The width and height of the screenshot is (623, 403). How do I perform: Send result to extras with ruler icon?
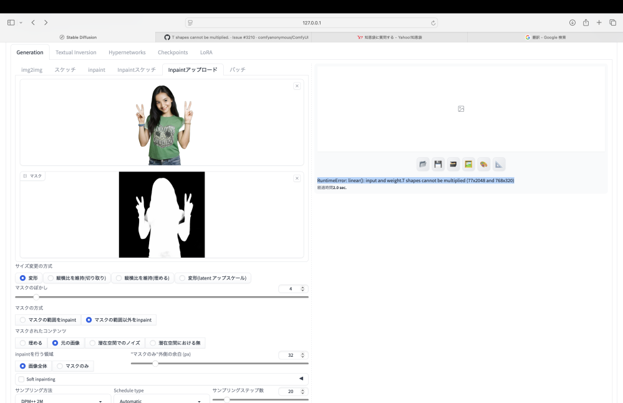[x=499, y=165]
